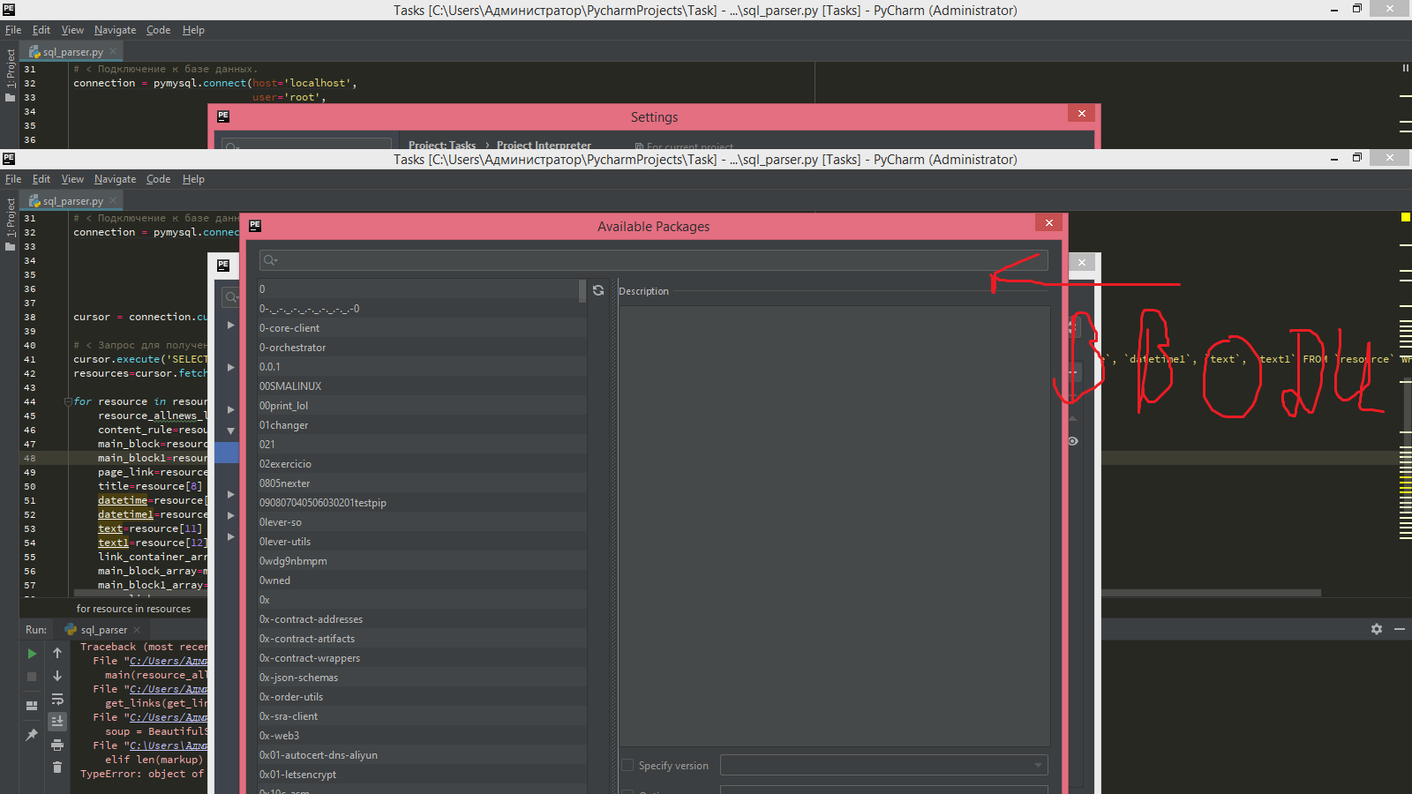Viewport: 1412px width, 794px height.
Task: Open View menu in lower PyCharm window
Action: (x=72, y=179)
